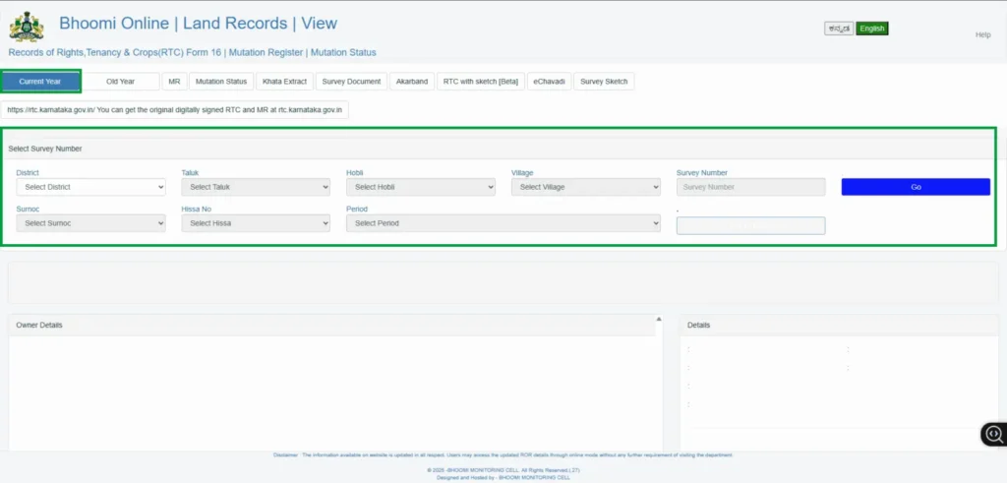Expand the Select Surnoc dropdown
This screenshot has width=1007, height=483.
(90, 223)
